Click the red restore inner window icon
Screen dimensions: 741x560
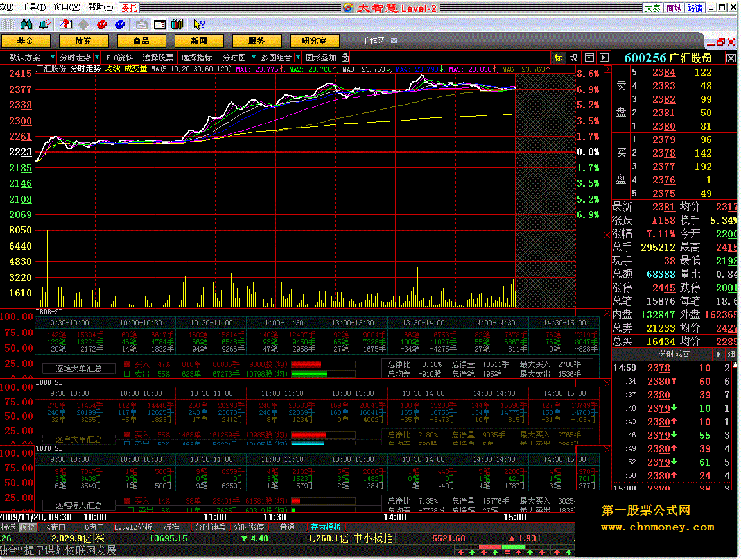pos(721,42)
